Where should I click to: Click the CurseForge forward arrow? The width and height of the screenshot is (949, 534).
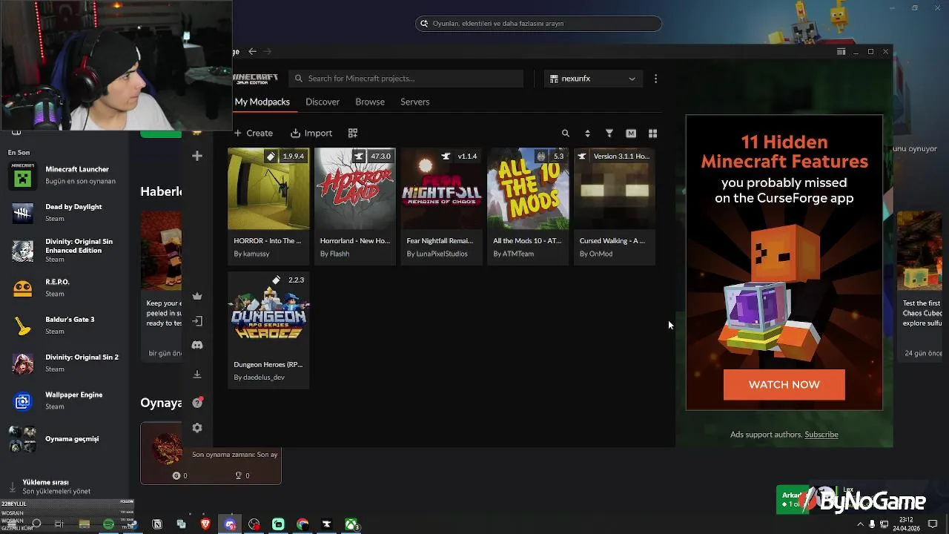267,51
